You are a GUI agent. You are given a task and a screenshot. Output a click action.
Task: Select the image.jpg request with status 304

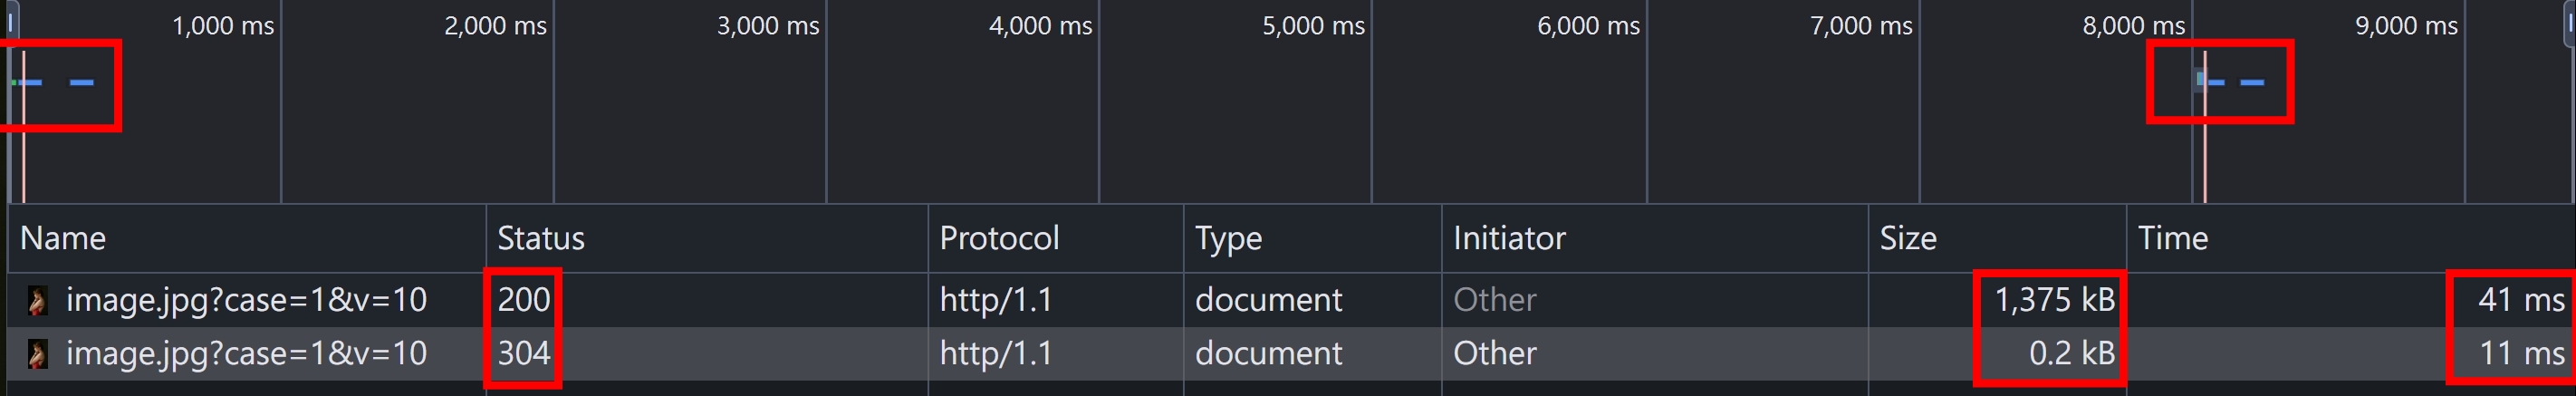point(1290,353)
